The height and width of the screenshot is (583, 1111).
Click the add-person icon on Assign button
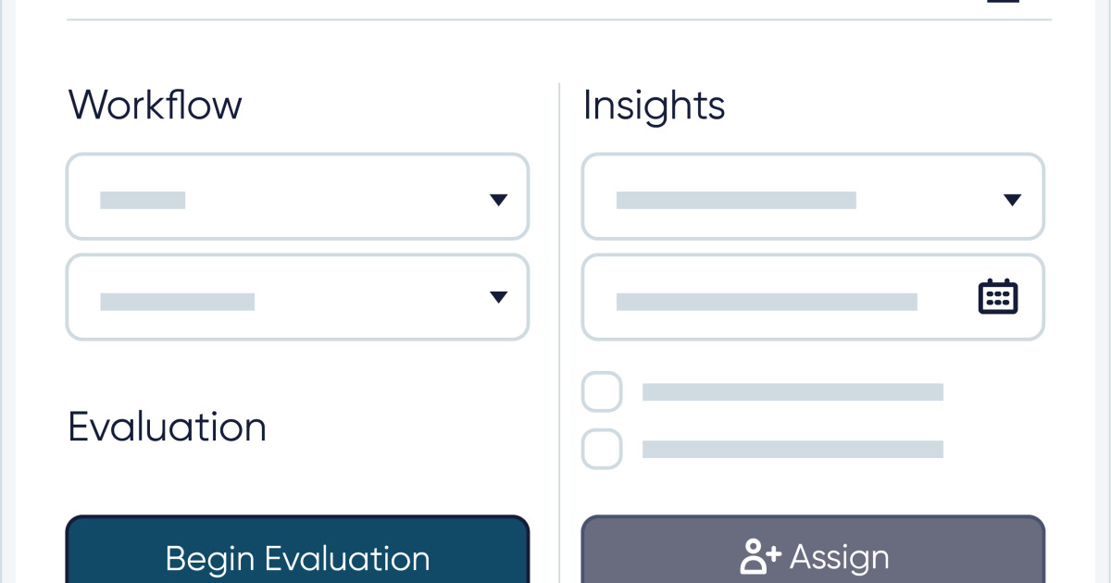[759, 557]
